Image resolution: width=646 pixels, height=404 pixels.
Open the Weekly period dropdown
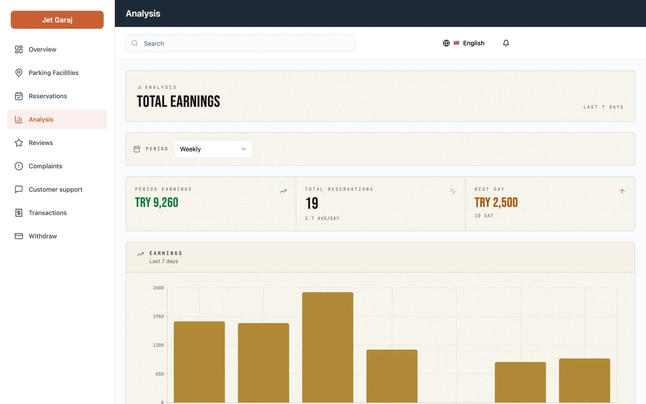coord(213,149)
